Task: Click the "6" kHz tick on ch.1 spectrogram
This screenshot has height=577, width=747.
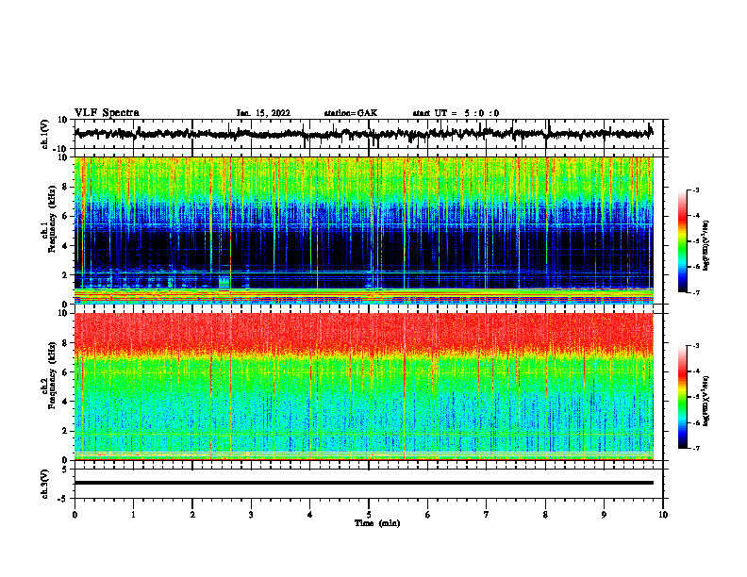Action: pyautogui.click(x=65, y=216)
